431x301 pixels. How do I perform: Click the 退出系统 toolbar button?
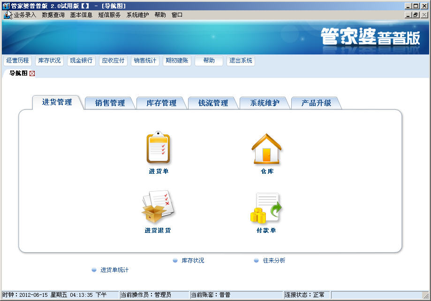(x=241, y=61)
